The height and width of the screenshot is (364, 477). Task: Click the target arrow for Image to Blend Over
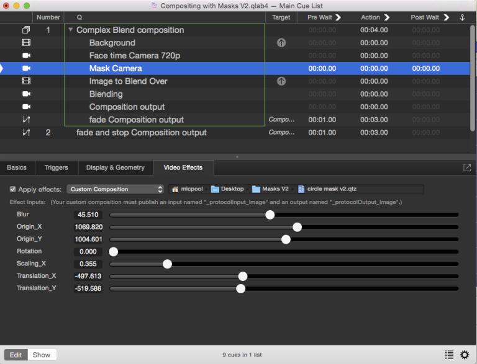281,81
